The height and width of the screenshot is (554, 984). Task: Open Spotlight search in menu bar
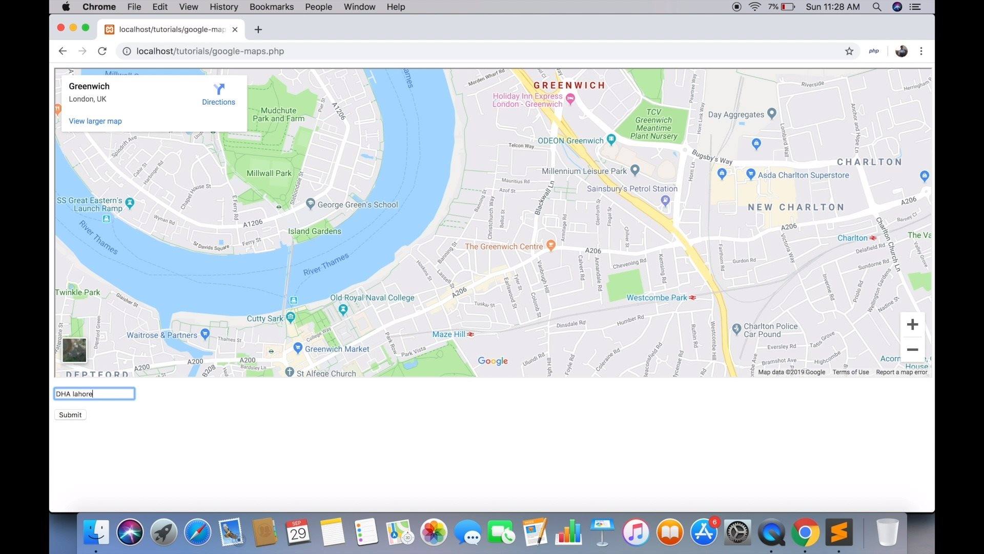pyautogui.click(x=877, y=7)
